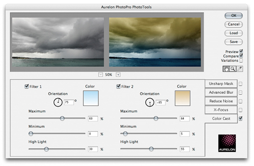Viewport: 254px width, 166px height.
Task: Click the Filter 2 Maximum slider handle
Action: click(156, 119)
